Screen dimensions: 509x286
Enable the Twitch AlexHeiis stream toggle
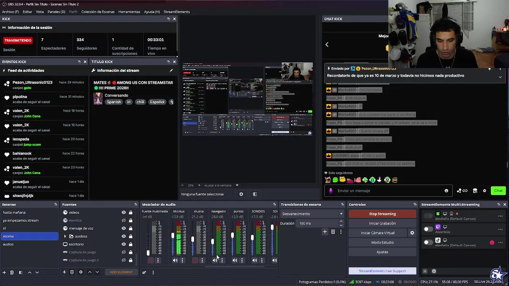[x=428, y=229]
